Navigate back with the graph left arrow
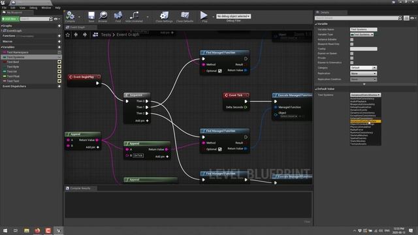The height and width of the screenshot is (235, 418). (x=76, y=35)
